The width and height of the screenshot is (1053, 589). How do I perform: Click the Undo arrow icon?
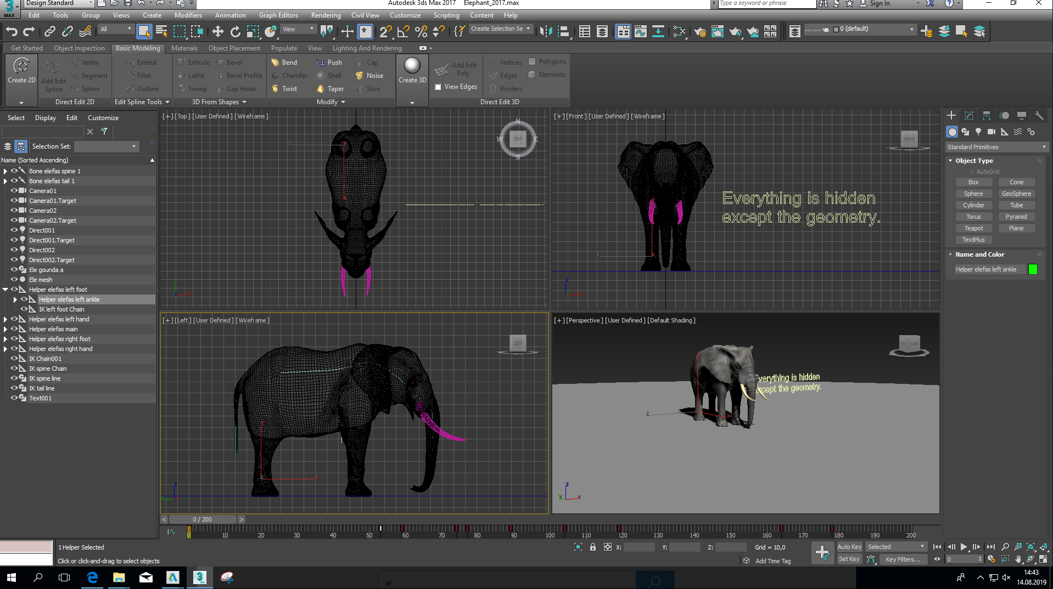pos(12,32)
